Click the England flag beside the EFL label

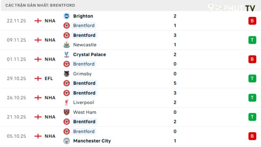[38, 78]
